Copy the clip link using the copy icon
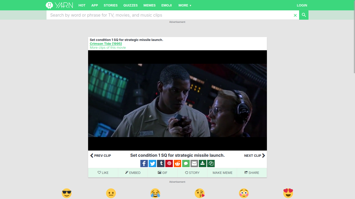The width and height of the screenshot is (355, 199). [x=211, y=164]
